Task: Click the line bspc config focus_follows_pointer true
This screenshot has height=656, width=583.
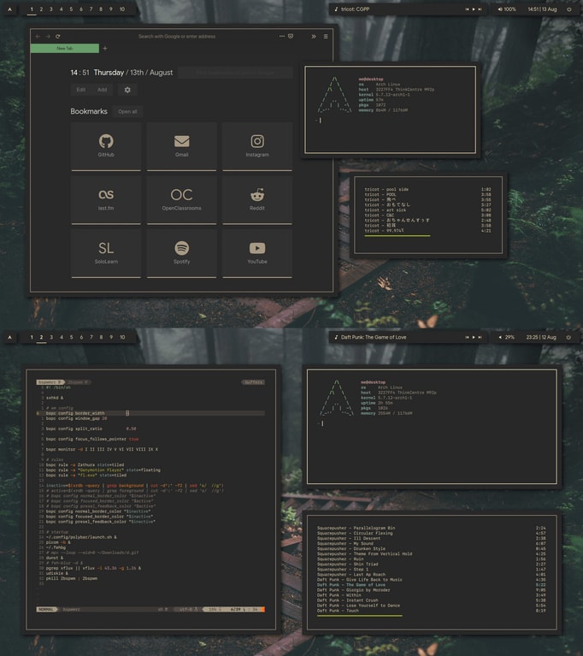Action: [x=92, y=440]
